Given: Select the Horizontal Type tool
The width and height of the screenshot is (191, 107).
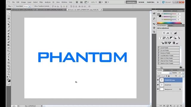Looking at the screenshot, I should tap(9, 57).
